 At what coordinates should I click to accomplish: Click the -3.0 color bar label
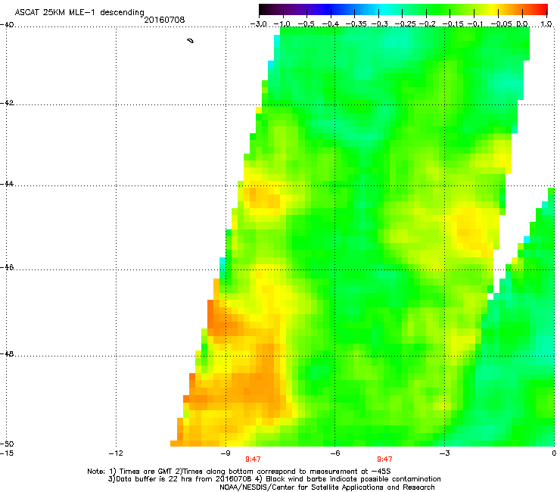coord(258,24)
